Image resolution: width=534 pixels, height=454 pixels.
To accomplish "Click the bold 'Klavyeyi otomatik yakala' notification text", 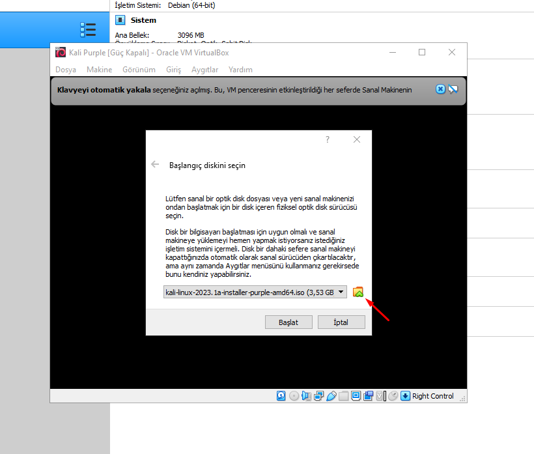I will coord(104,90).
